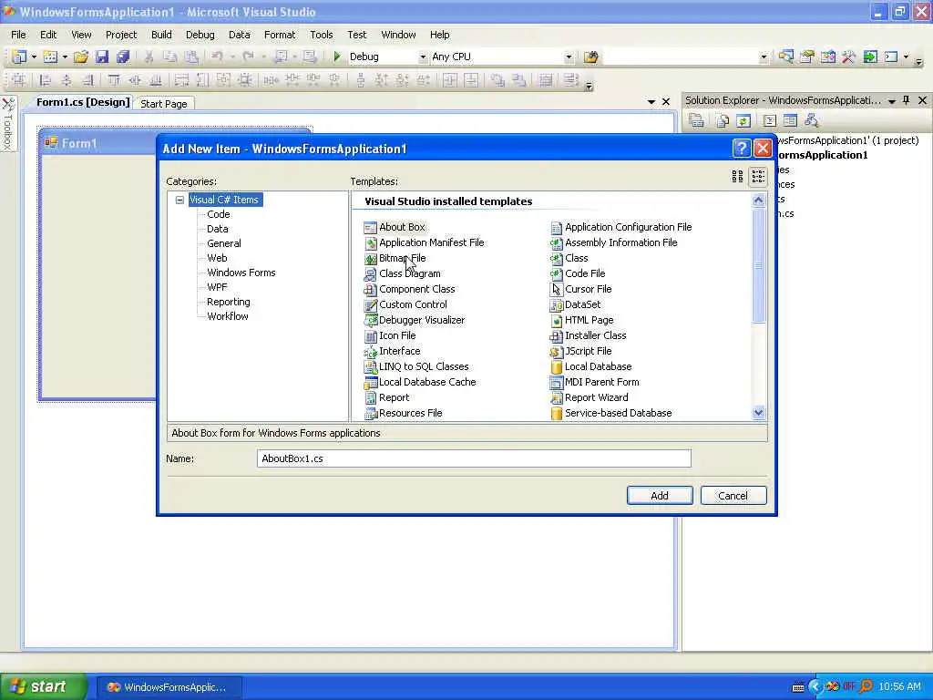
Task: Click the Save floppy disk icon
Action: tap(102, 57)
